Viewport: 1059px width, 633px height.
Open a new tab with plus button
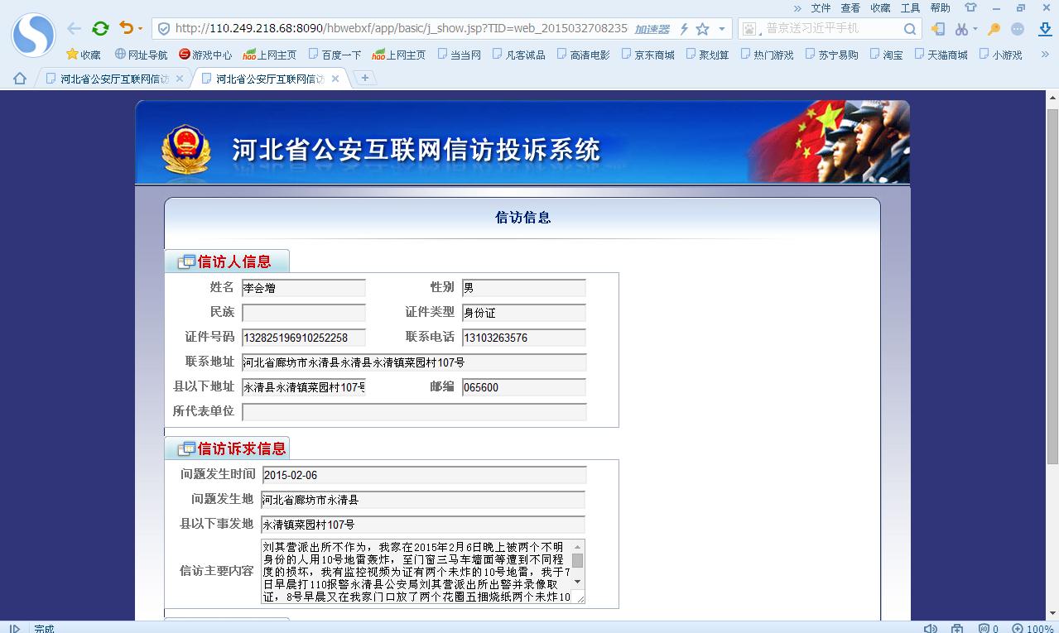(364, 78)
